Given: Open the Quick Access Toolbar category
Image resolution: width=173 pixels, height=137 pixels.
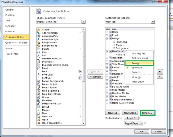Looking at the screenshot, I should [16, 43].
